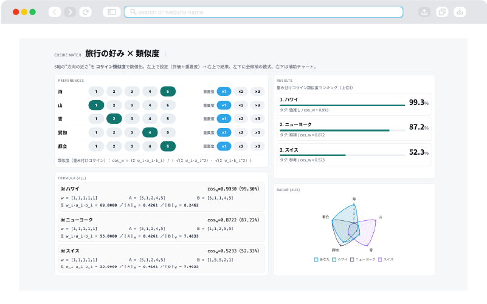Click the search magnifier icon in address bar

click(x=133, y=12)
